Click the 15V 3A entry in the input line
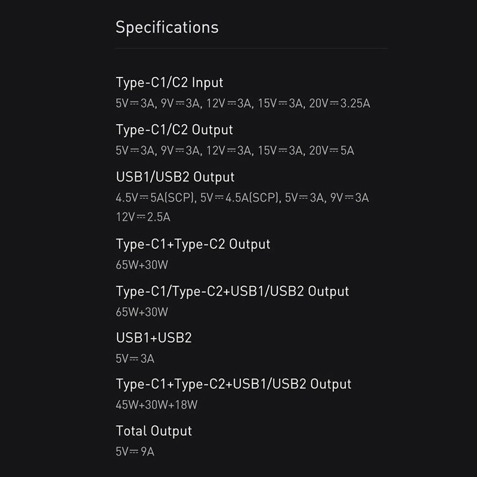This screenshot has height=477, width=477. point(280,103)
